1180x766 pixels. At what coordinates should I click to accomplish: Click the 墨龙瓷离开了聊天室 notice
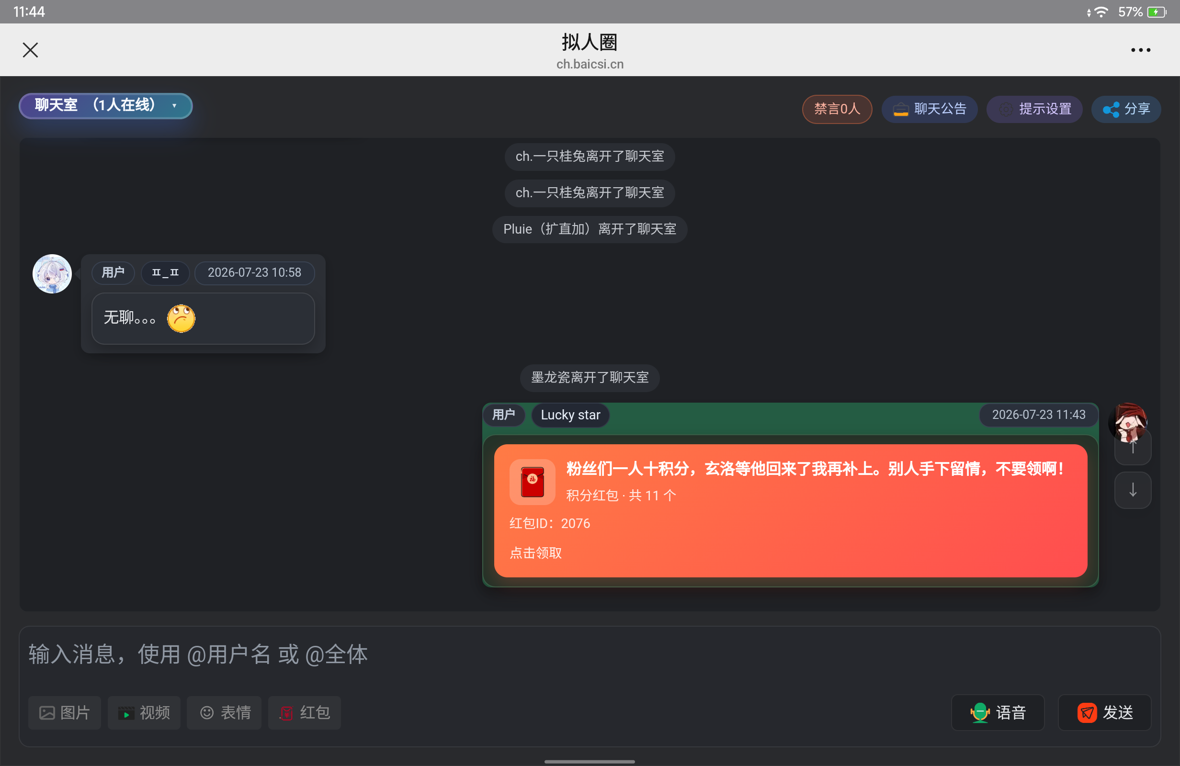pyautogui.click(x=590, y=378)
